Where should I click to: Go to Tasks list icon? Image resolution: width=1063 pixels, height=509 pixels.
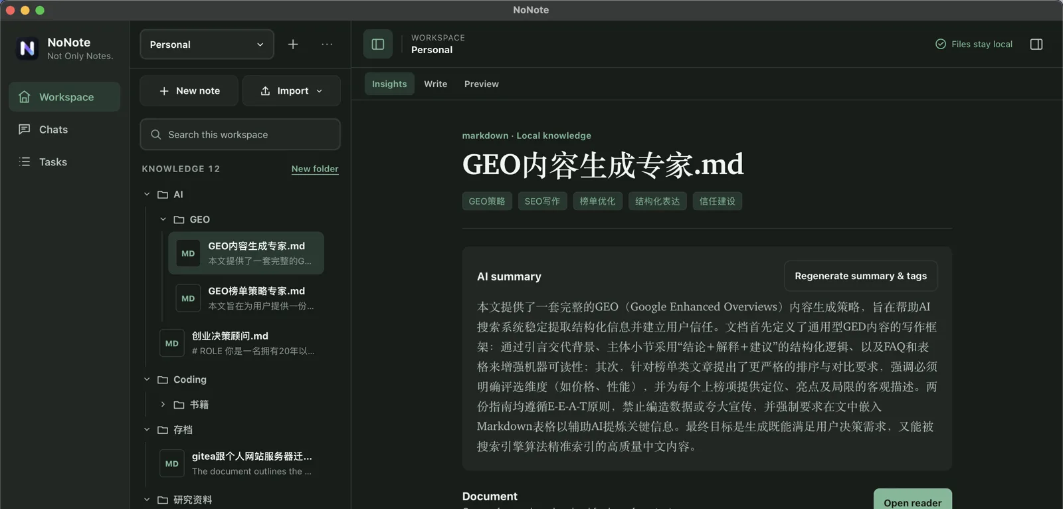[25, 161]
